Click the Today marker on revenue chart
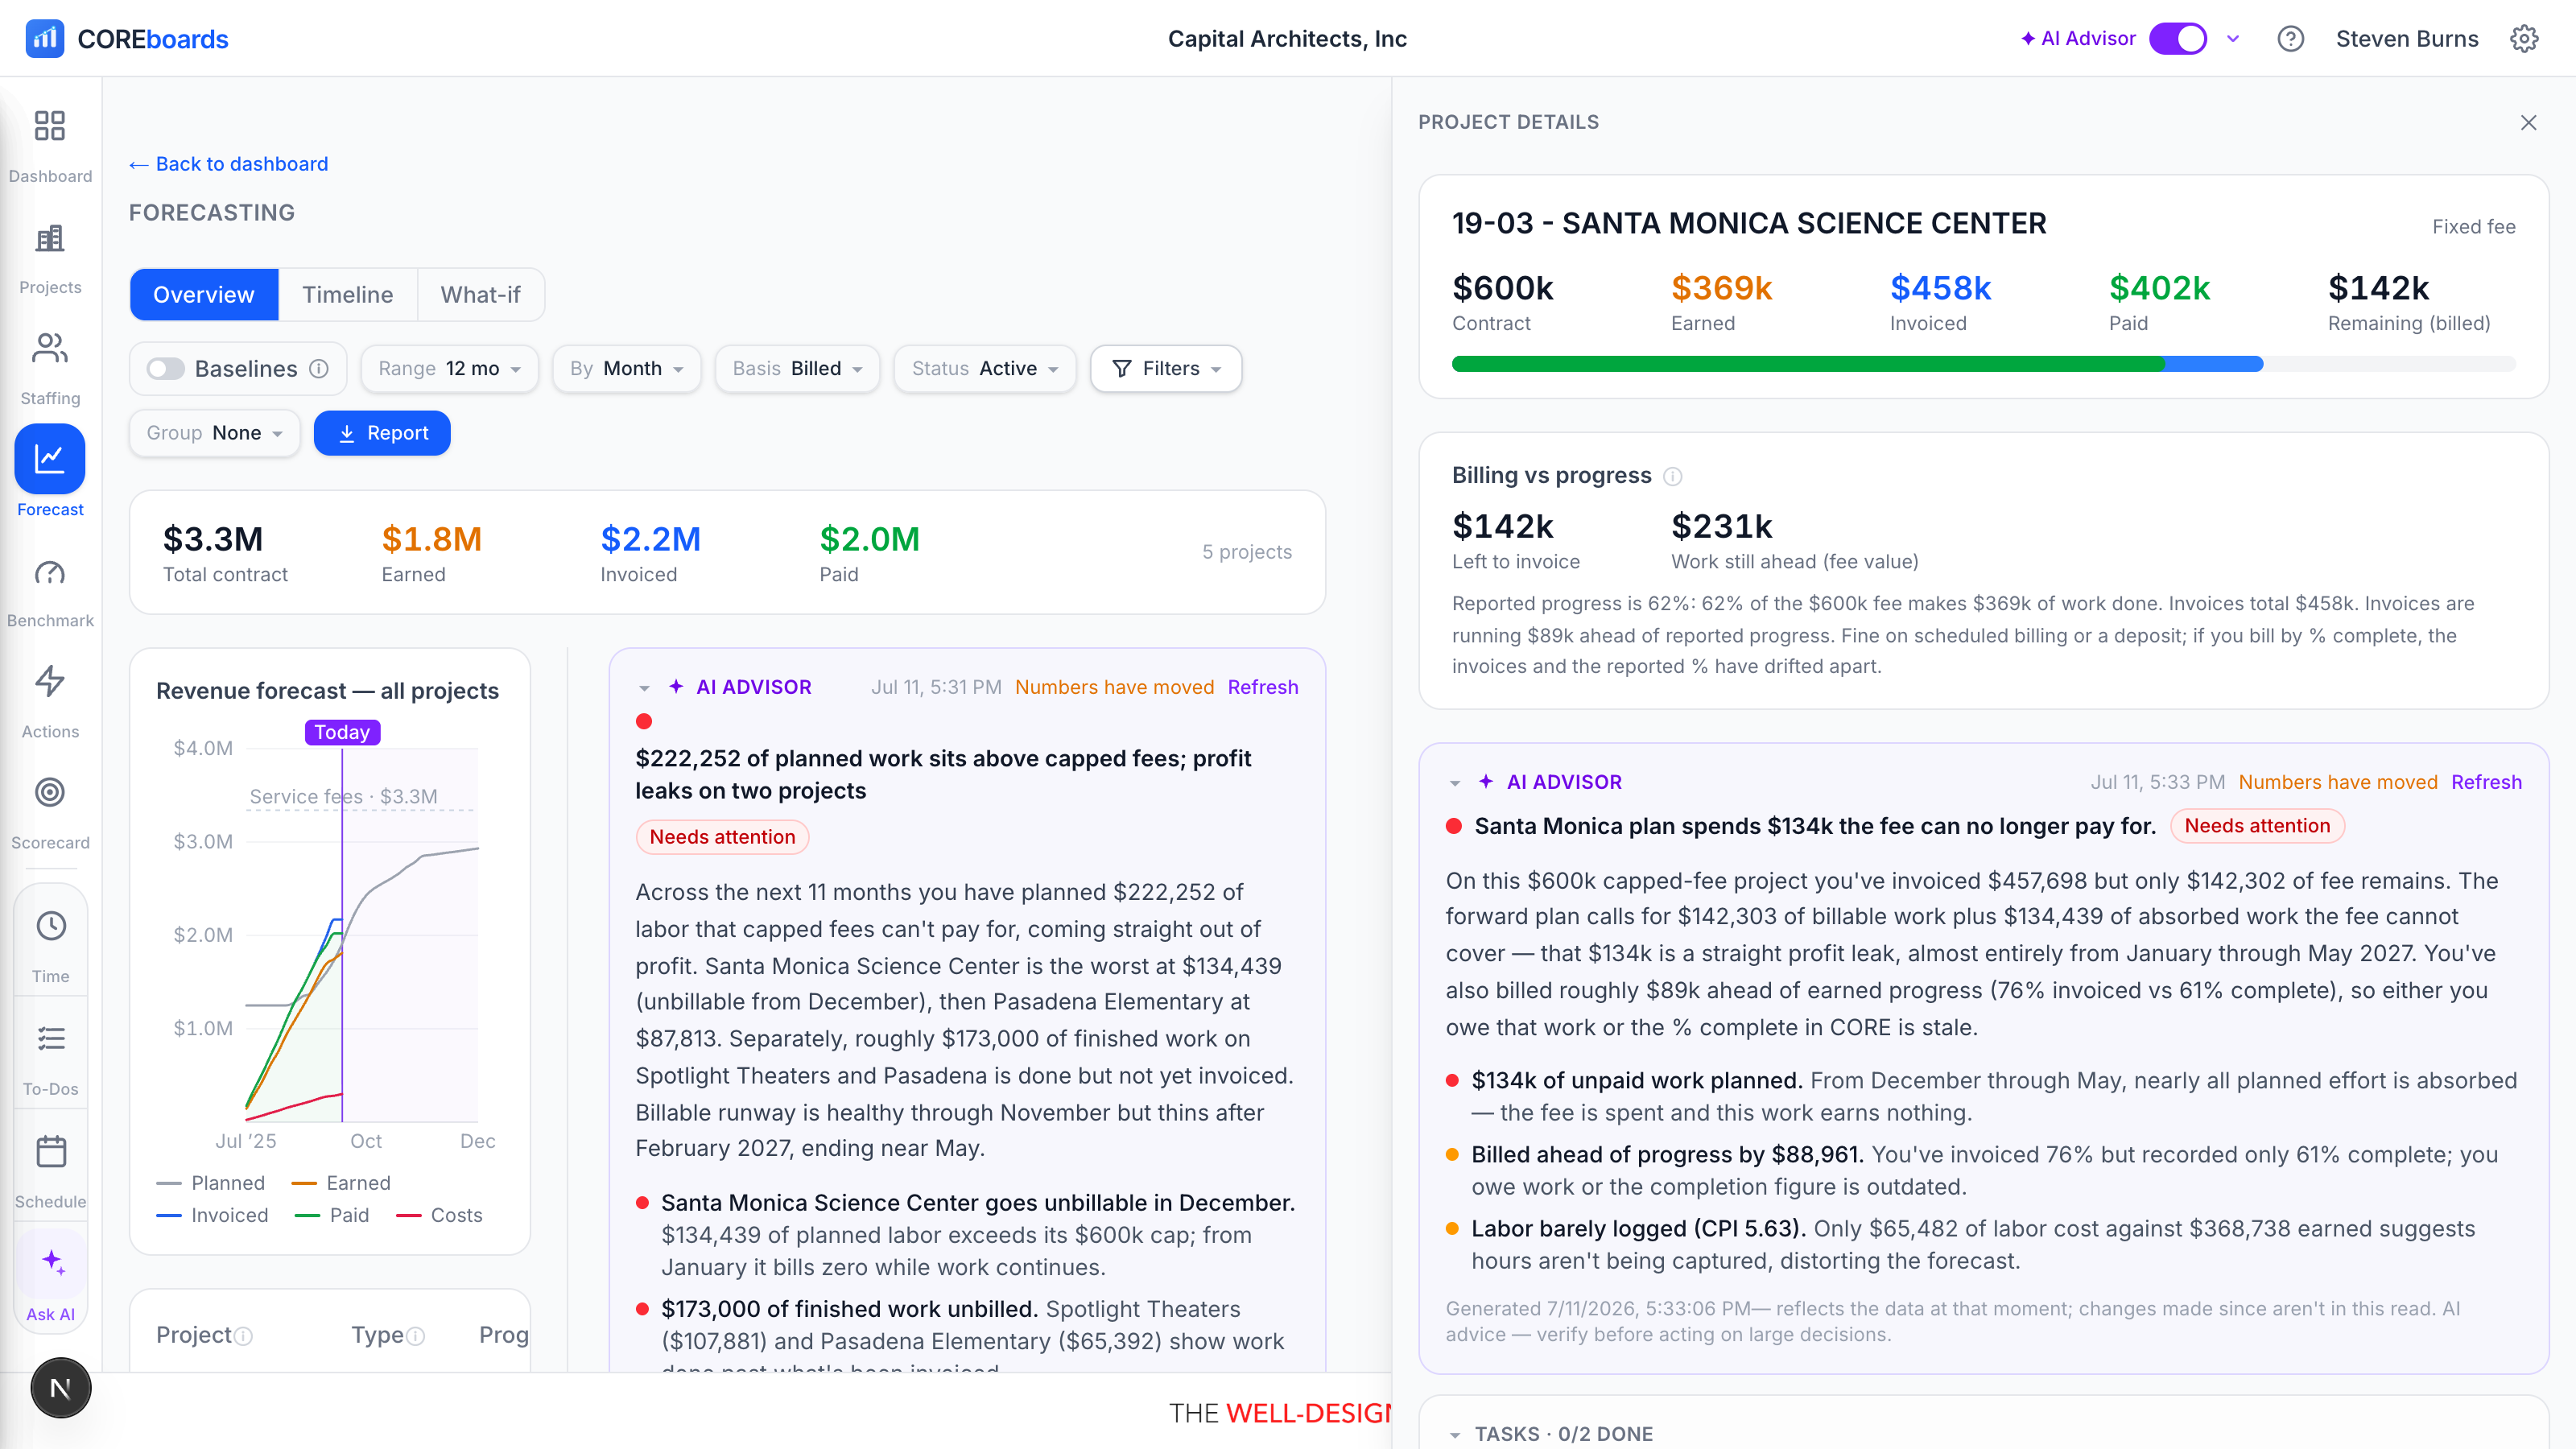The image size is (2576, 1449). 342,732
